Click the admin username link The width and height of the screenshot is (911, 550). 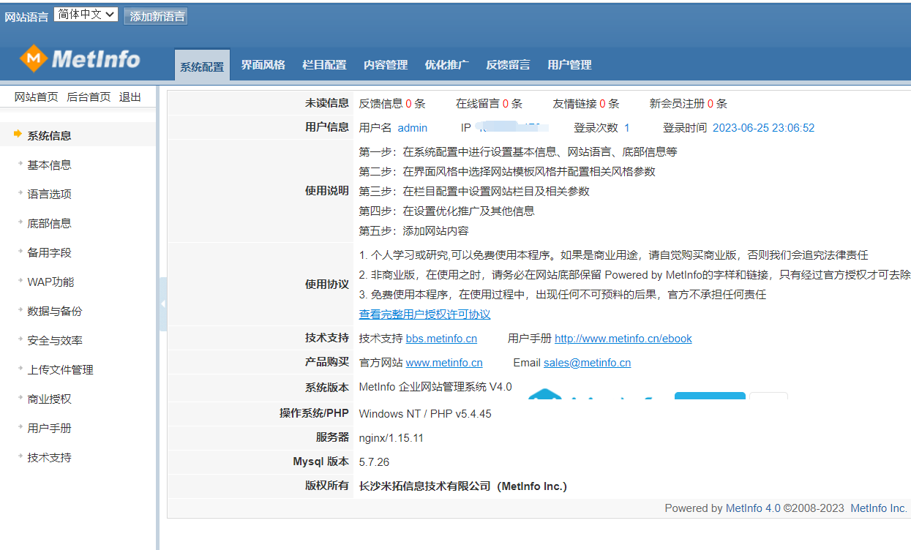tap(412, 128)
